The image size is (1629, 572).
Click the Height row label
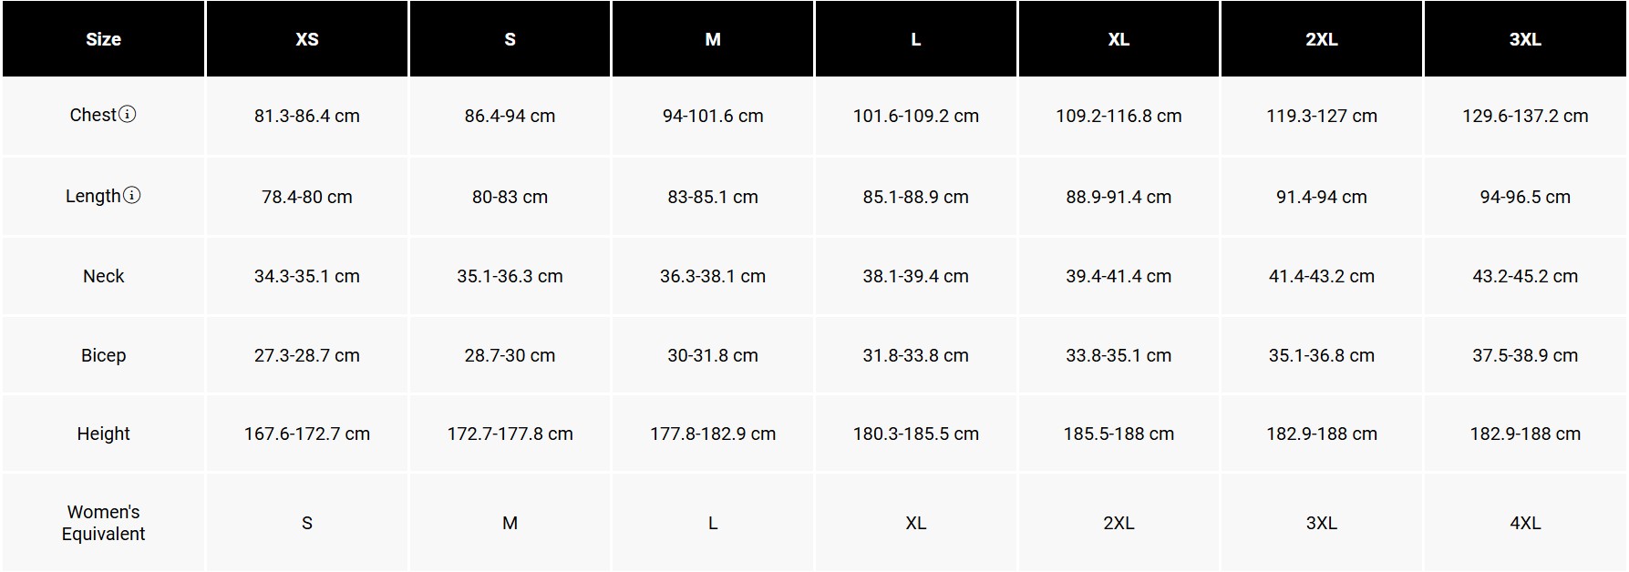103,434
